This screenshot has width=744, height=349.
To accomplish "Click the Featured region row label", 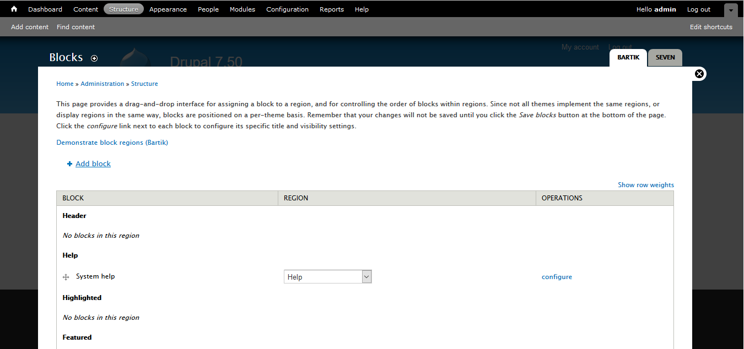I will pos(77,337).
